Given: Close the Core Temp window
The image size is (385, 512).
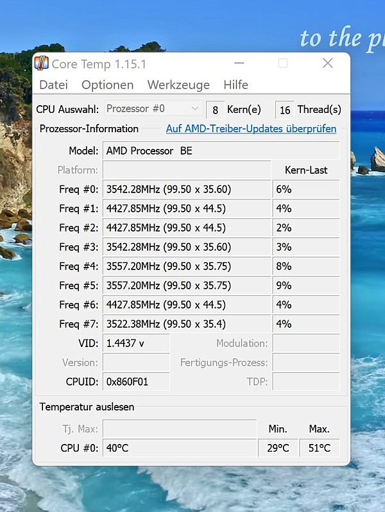Looking at the screenshot, I should (x=327, y=63).
